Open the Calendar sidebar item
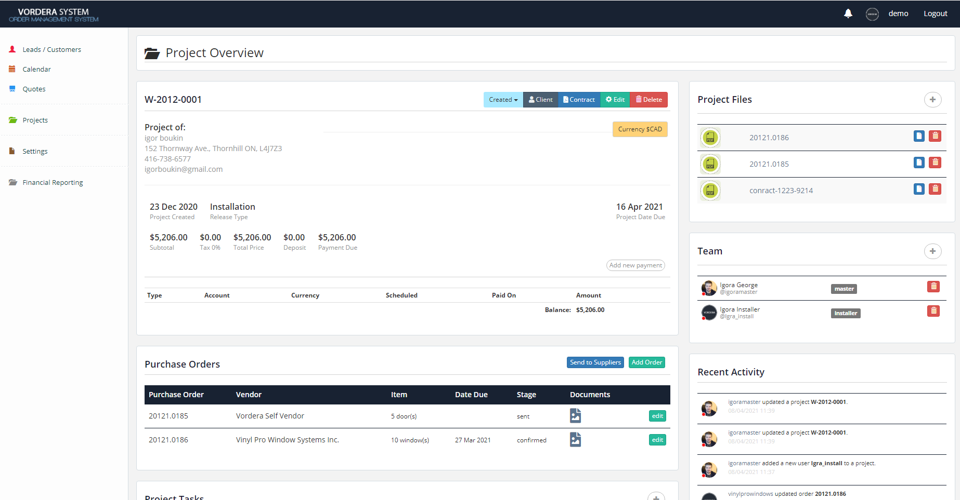The image size is (960, 500). [x=36, y=70]
